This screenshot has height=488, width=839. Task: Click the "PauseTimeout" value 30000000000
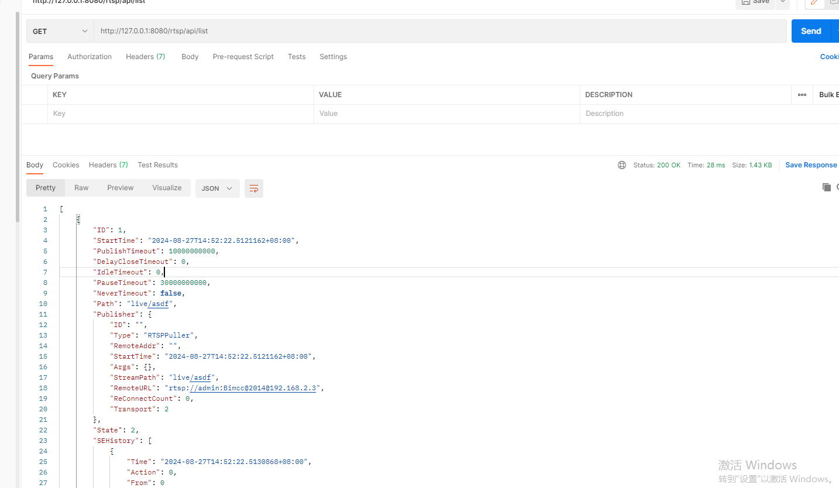[184, 283]
